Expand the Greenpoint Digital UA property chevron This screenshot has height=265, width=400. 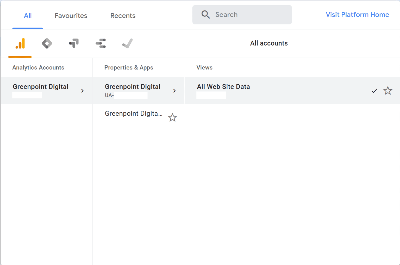pos(174,91)
